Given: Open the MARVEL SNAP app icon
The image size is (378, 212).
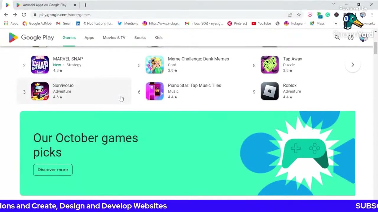Looking at the screenshot, I should [x=40, y=64].
